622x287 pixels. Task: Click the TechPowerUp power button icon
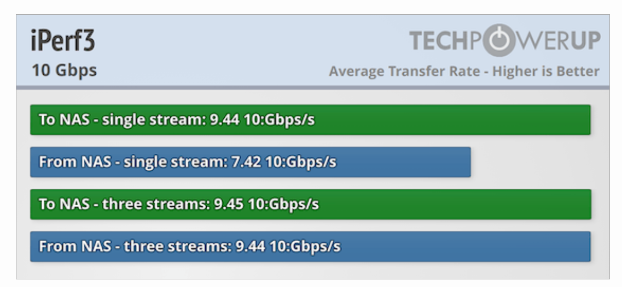click(499, 40)
